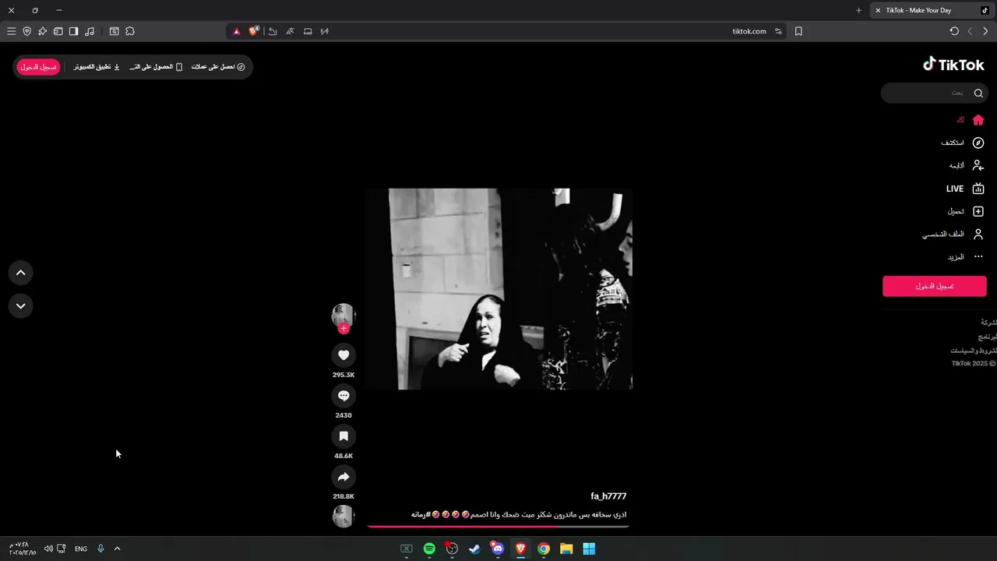Go forward using the browser right arrow
Screen dimensions: 997x561
tap(985, 31)
